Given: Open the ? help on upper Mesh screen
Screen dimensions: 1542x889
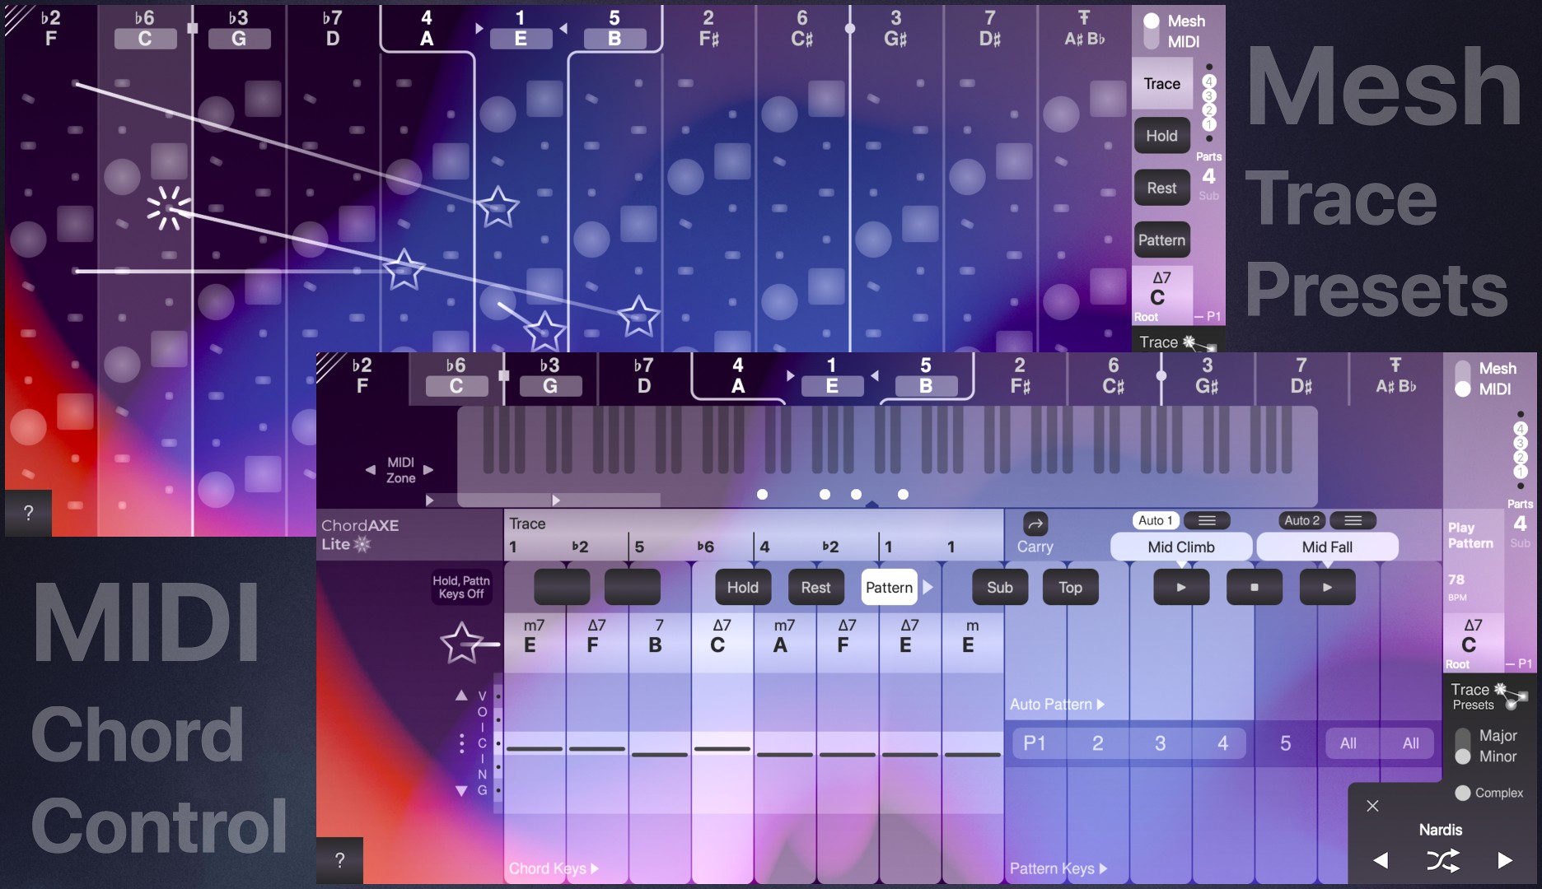Looking at the screenshot, I should click(28, 513).
